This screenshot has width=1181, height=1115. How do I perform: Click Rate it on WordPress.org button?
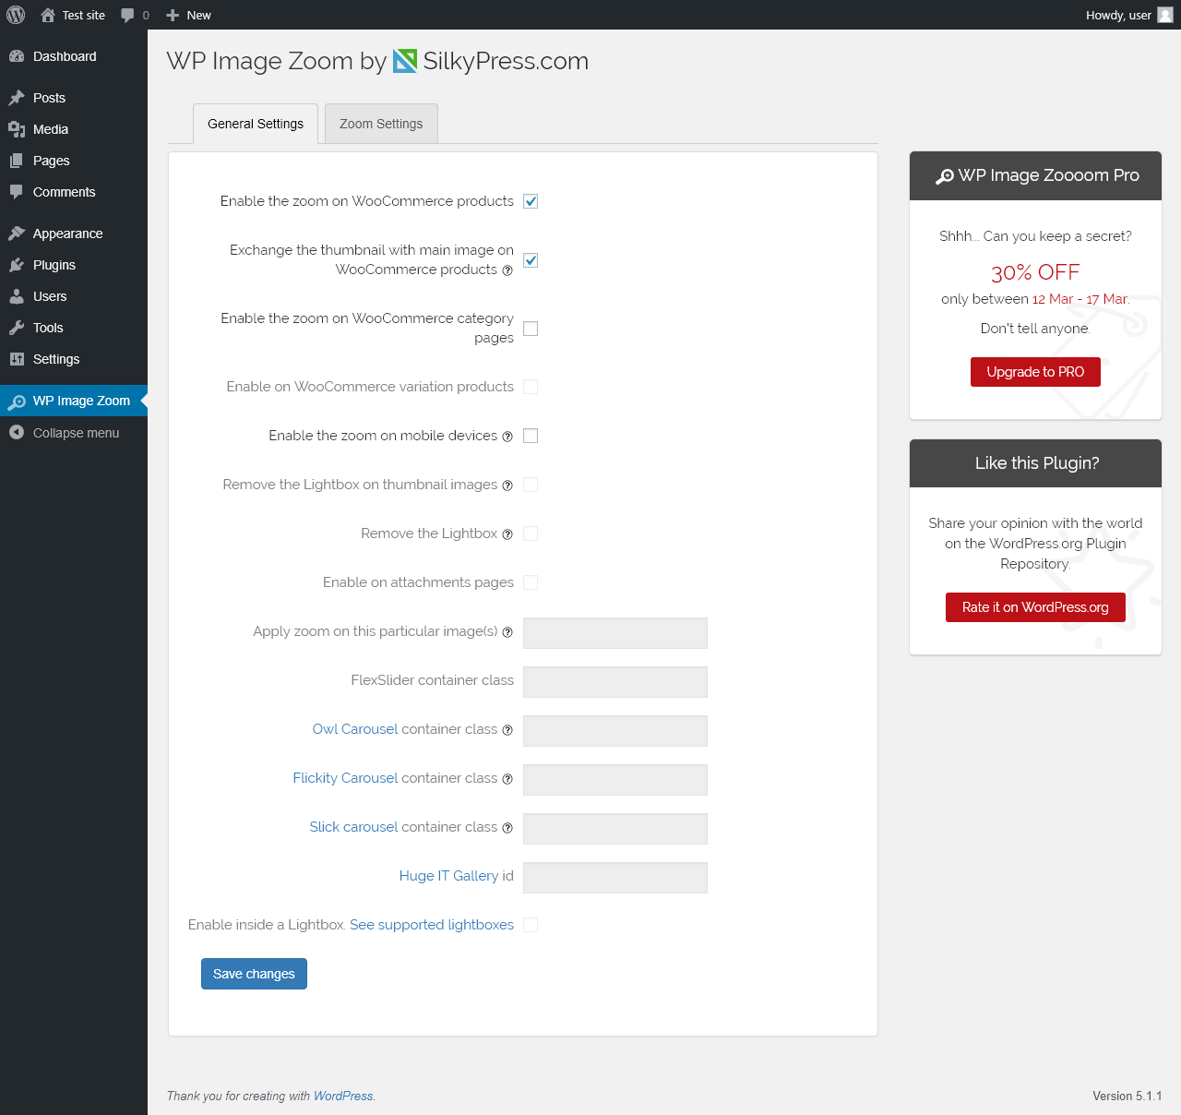(1035, 607)
